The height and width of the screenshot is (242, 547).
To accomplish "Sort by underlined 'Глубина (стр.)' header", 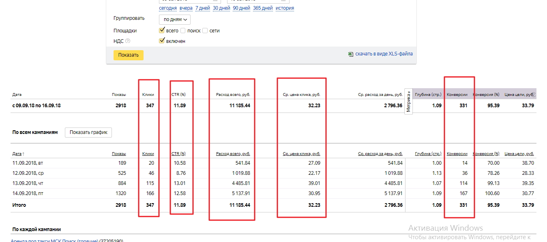I will tap(428, 154).
